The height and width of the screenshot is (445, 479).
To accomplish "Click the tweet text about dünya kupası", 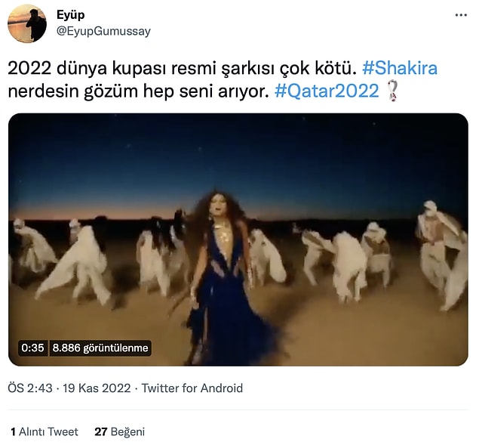I will pyautogui.click(x=223, y=79).
